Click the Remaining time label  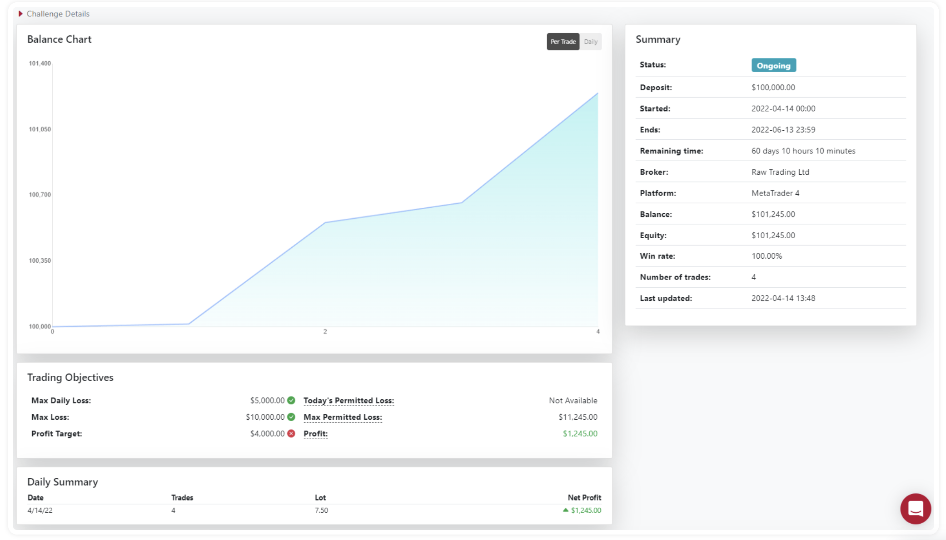[x=671, y=151]
